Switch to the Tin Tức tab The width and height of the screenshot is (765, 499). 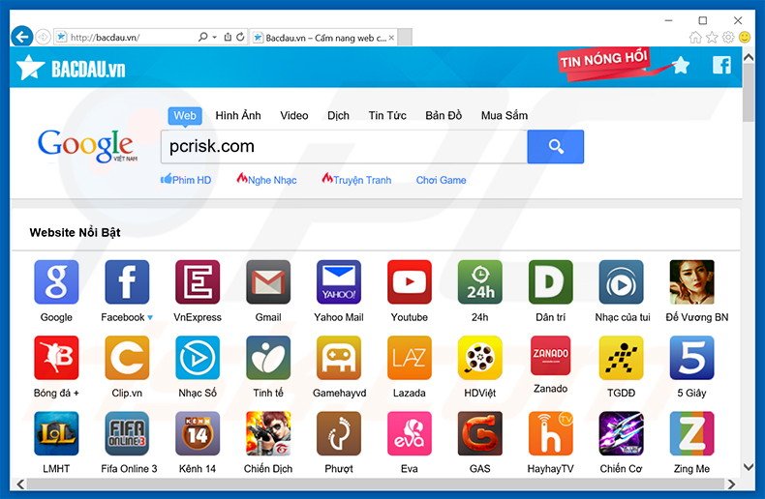tap(387, 115)
